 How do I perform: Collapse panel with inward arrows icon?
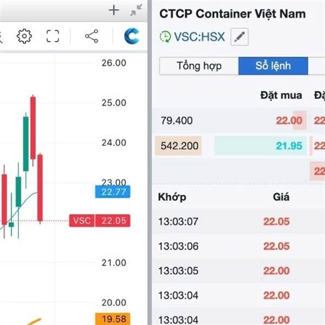click(x=136, y=10)
